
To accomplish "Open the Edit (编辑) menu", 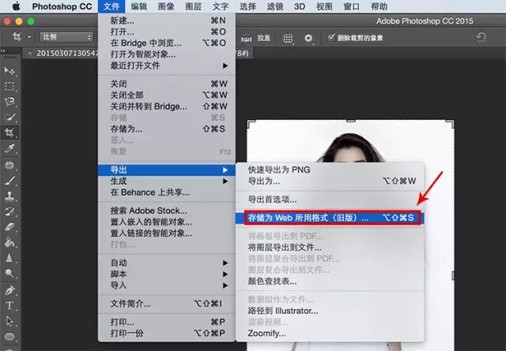I will pyautogui.click(x=139, y=6).
